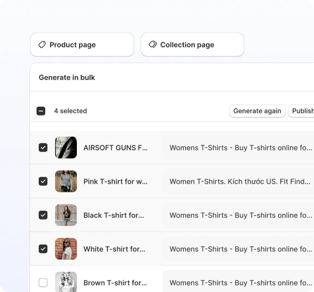The height and width of the screenshot is (292, 314).
Task: Open the White T-shirt product thumbnail
Action: tap(66, 249)
